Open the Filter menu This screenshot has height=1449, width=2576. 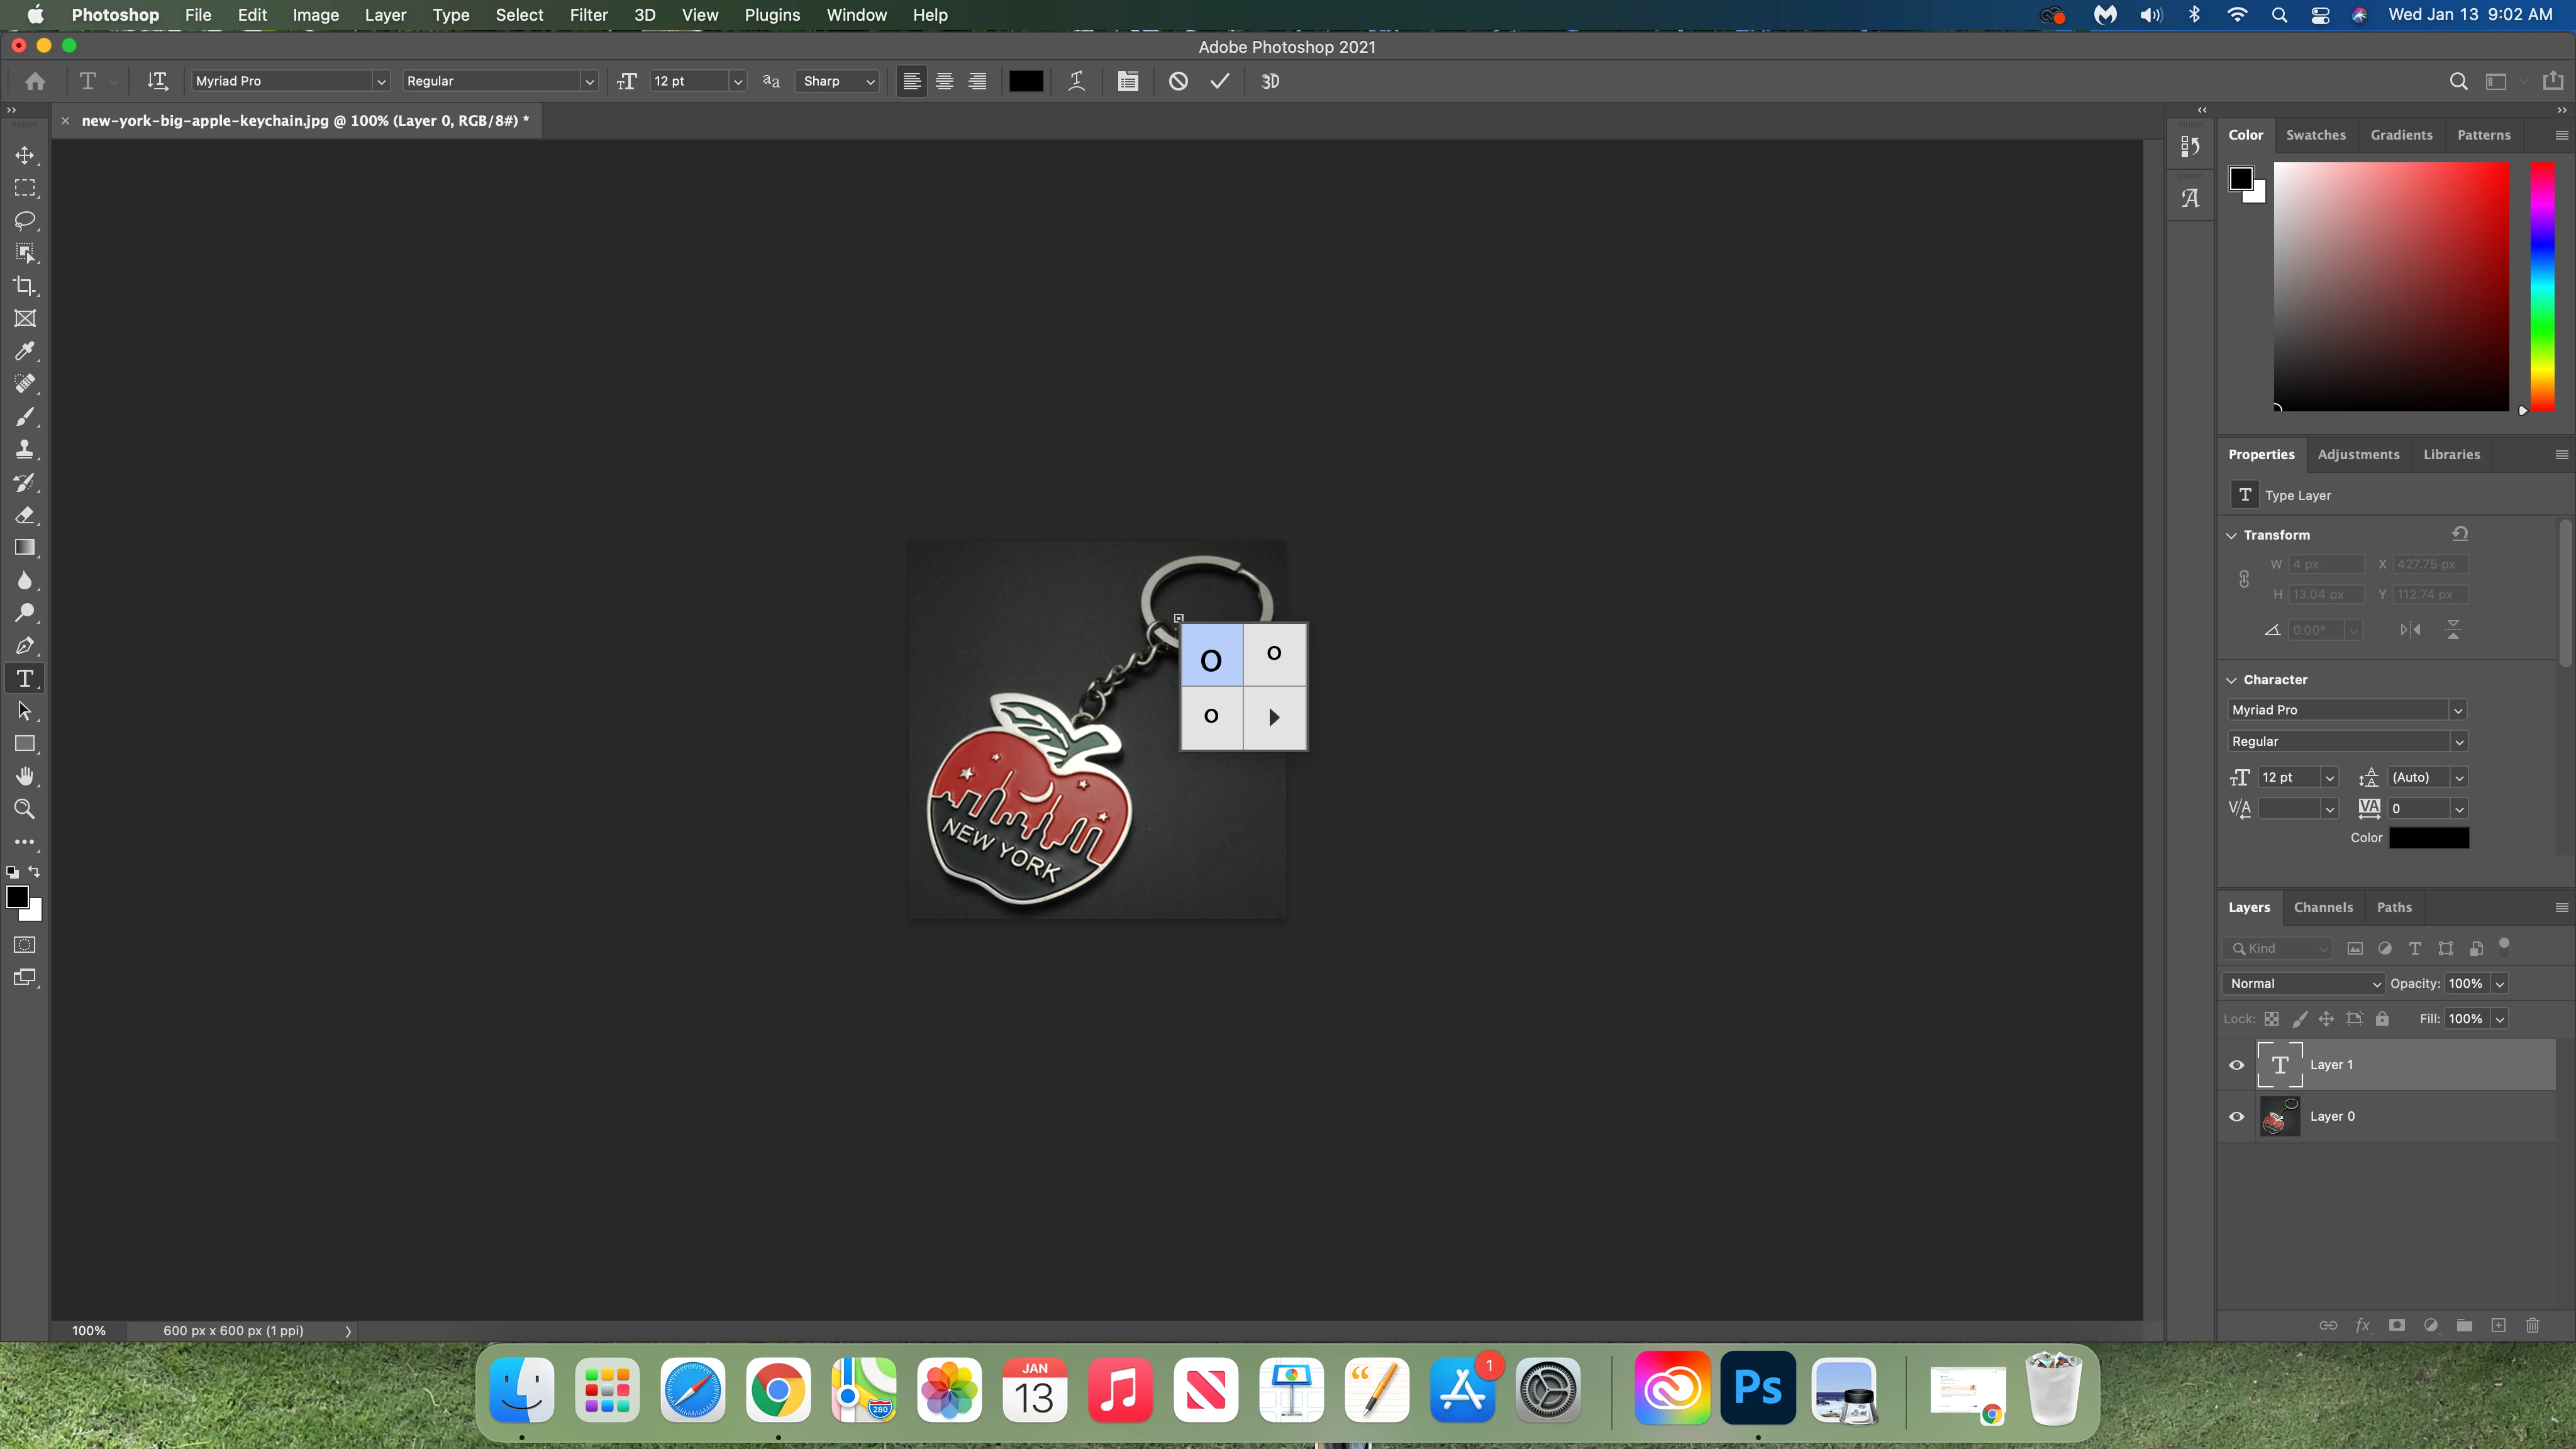[x=588, y=15]
